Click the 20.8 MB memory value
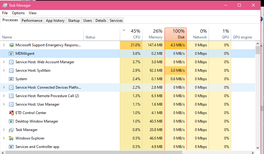This screenshot has width=264, height=154. 156,130
